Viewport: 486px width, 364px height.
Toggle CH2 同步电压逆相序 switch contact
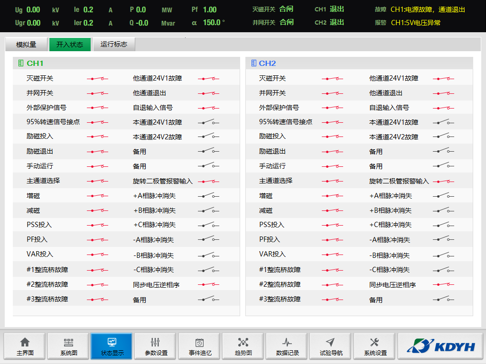443,285
